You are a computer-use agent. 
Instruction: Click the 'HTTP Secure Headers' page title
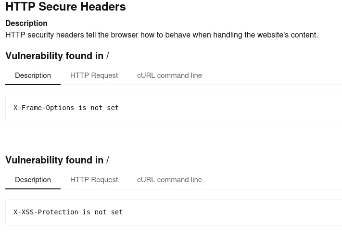65,7
